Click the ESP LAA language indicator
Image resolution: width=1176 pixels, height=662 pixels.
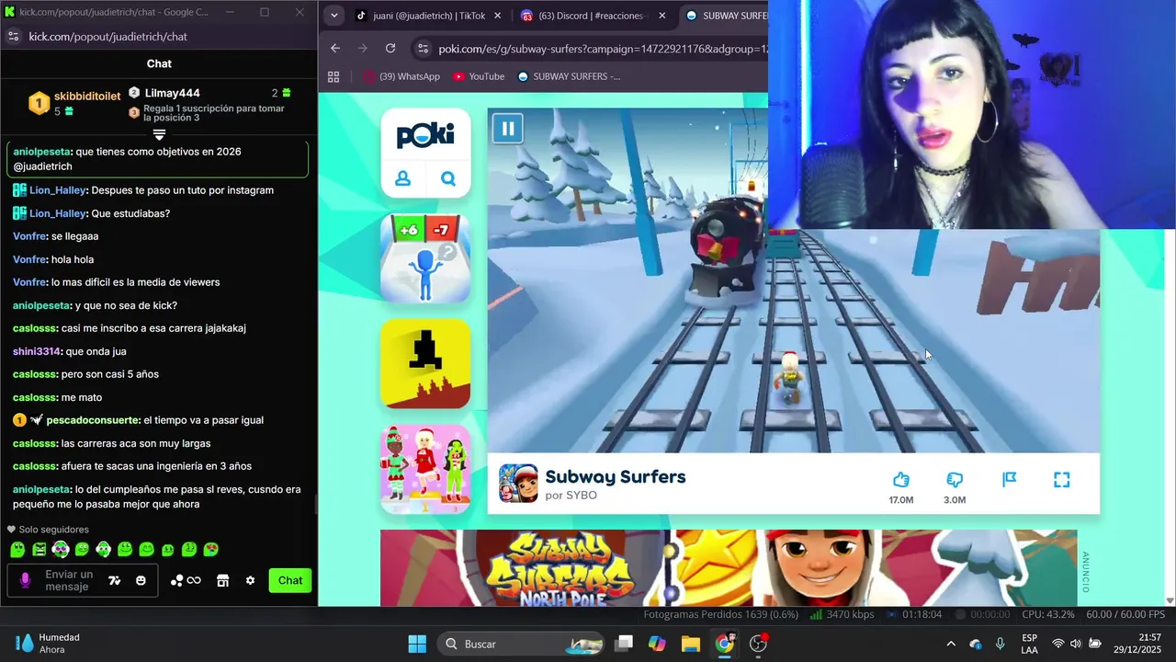[1029, 644]
